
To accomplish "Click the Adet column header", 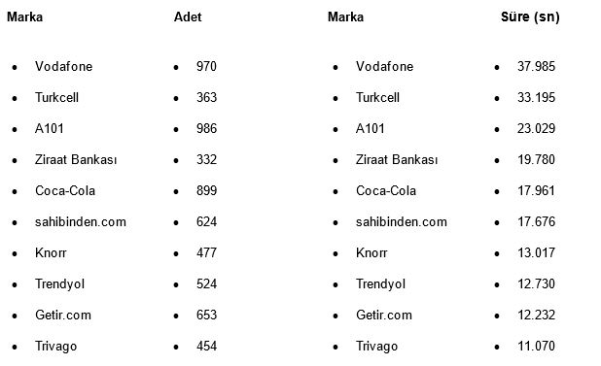I will (188, 17).
